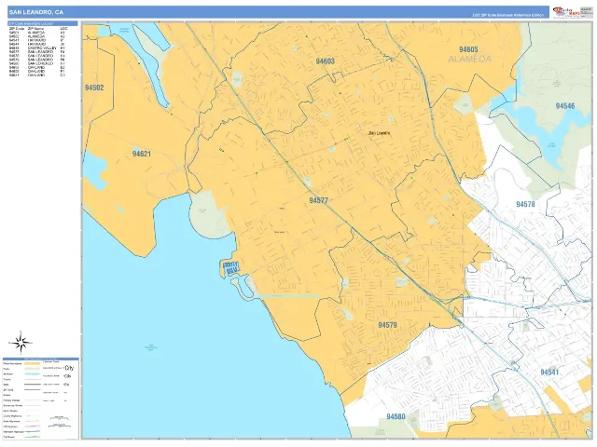
Task: Click the 94541 ZIP label on the map
Action: tap(549, 372)
